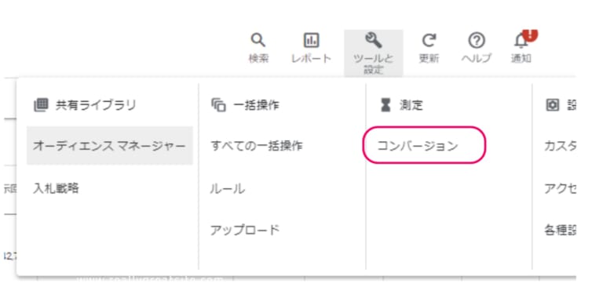Select 入札戦略 from shared library
This screenshot has height=301, width=603.
point(57,188)
